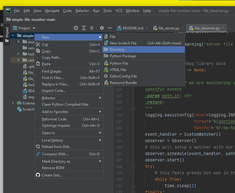Open the Add to Favorites submenu arrow
This screenshot has height=193, width=235.
(100, 112)
